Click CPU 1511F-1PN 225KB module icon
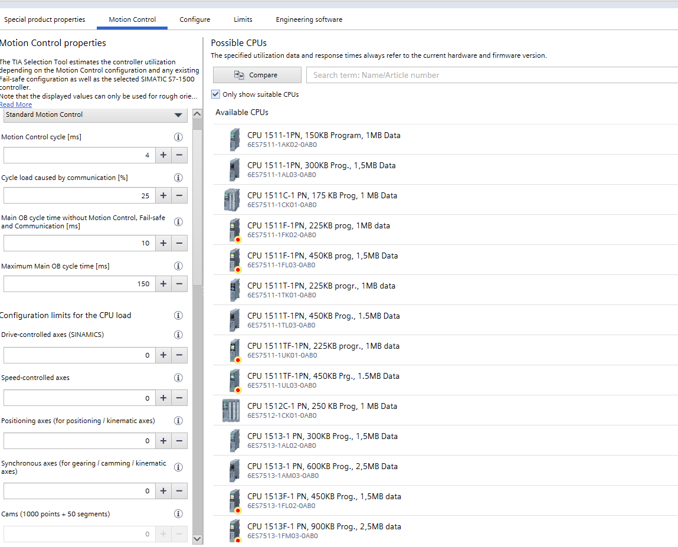Image resolution: width=678 pixels, height=547 pixels. (234, 230)
